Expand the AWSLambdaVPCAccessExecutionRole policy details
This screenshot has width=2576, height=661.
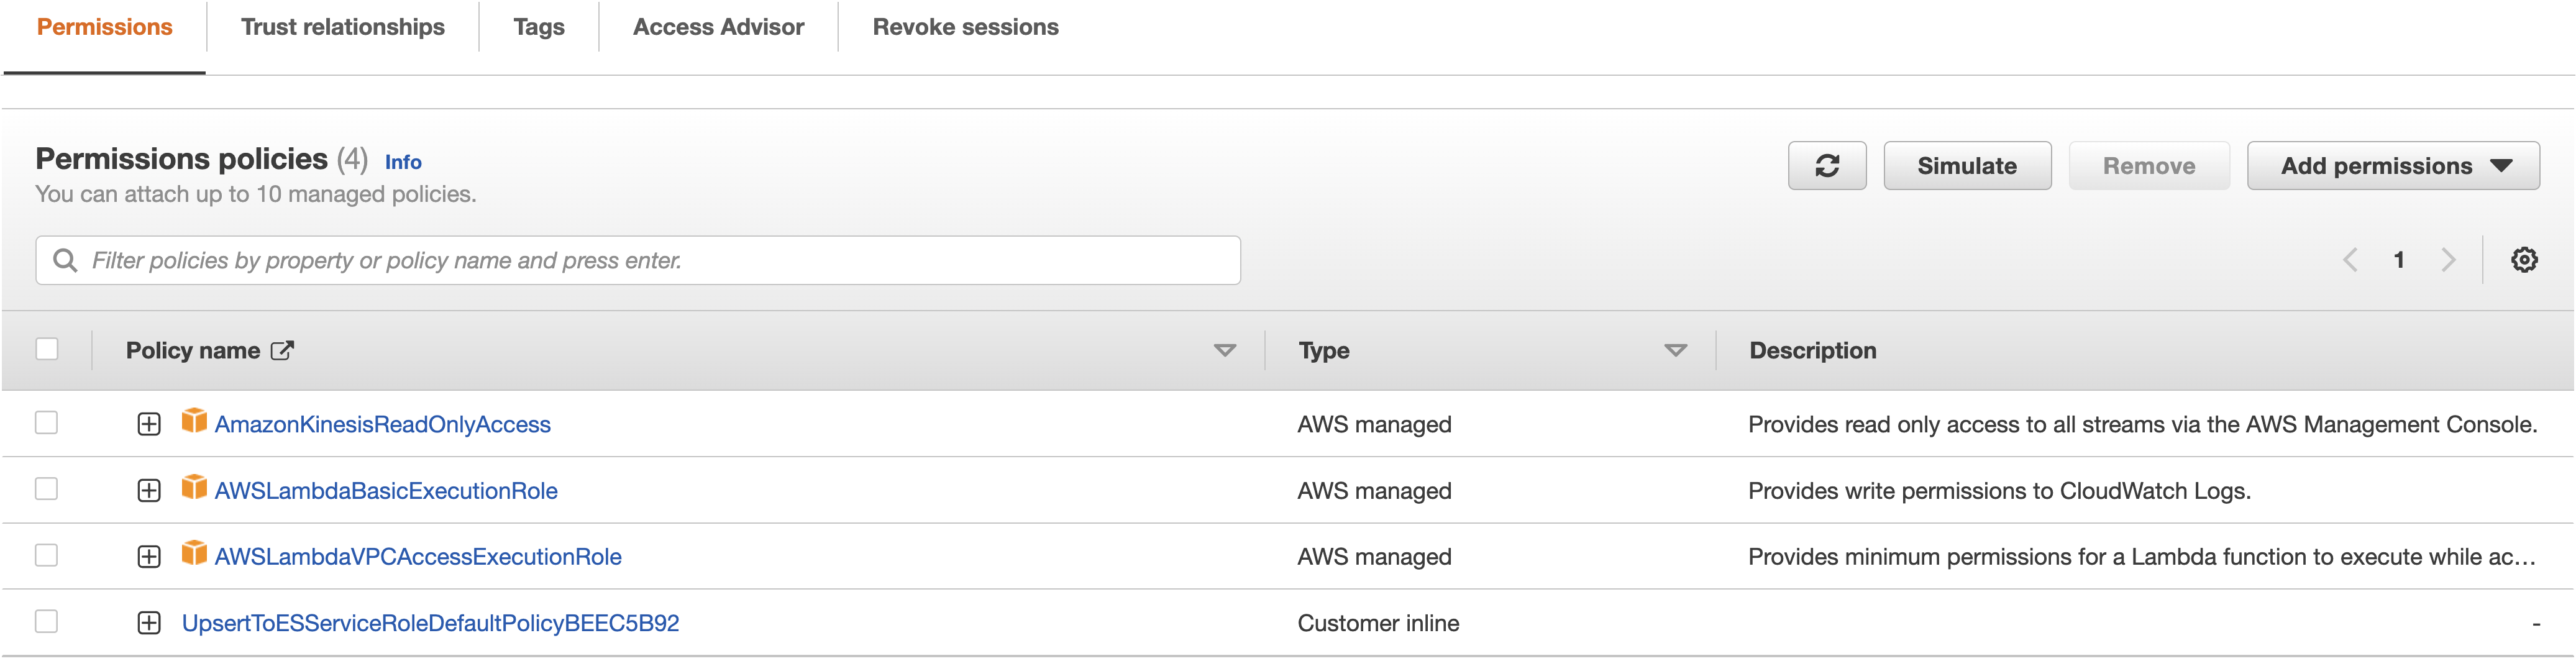(149, 557)
